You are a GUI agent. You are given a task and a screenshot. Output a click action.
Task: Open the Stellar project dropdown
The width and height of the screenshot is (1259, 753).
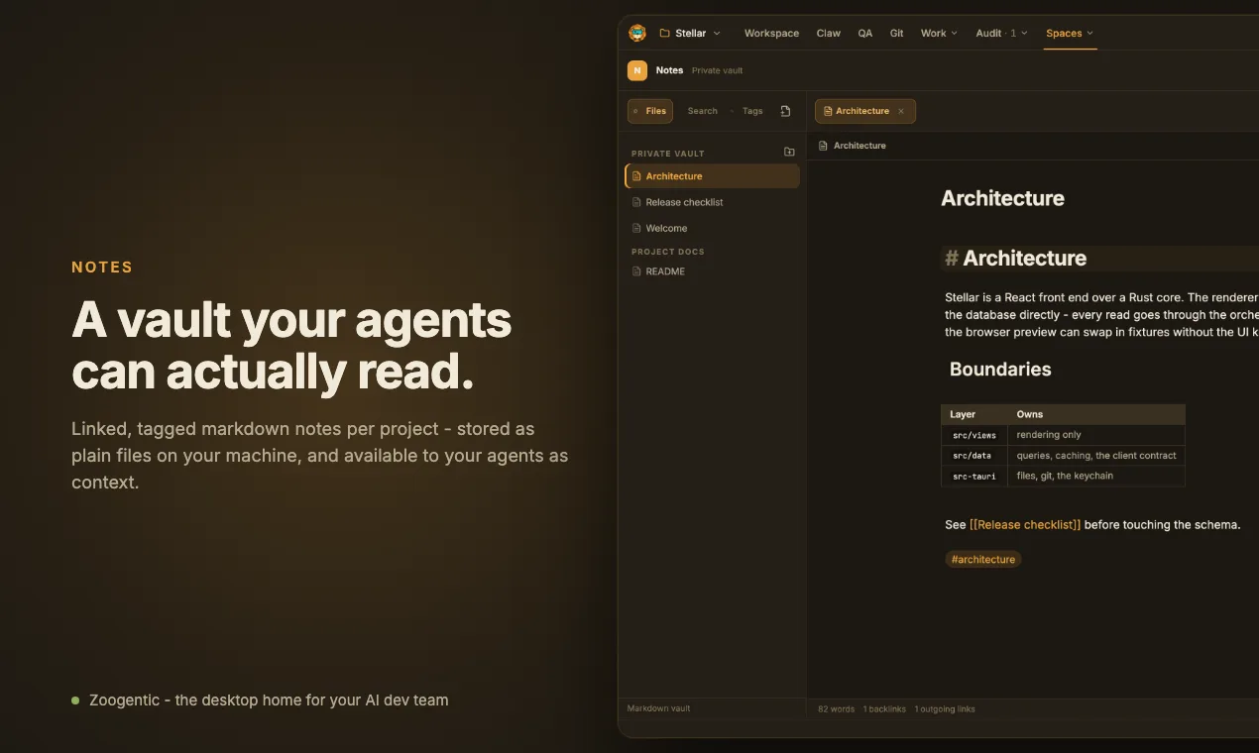[x=690, y=33]
